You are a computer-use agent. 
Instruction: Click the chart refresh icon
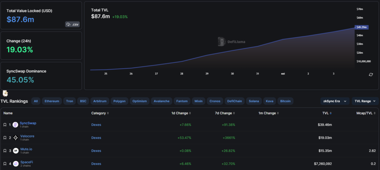[371, 74]
